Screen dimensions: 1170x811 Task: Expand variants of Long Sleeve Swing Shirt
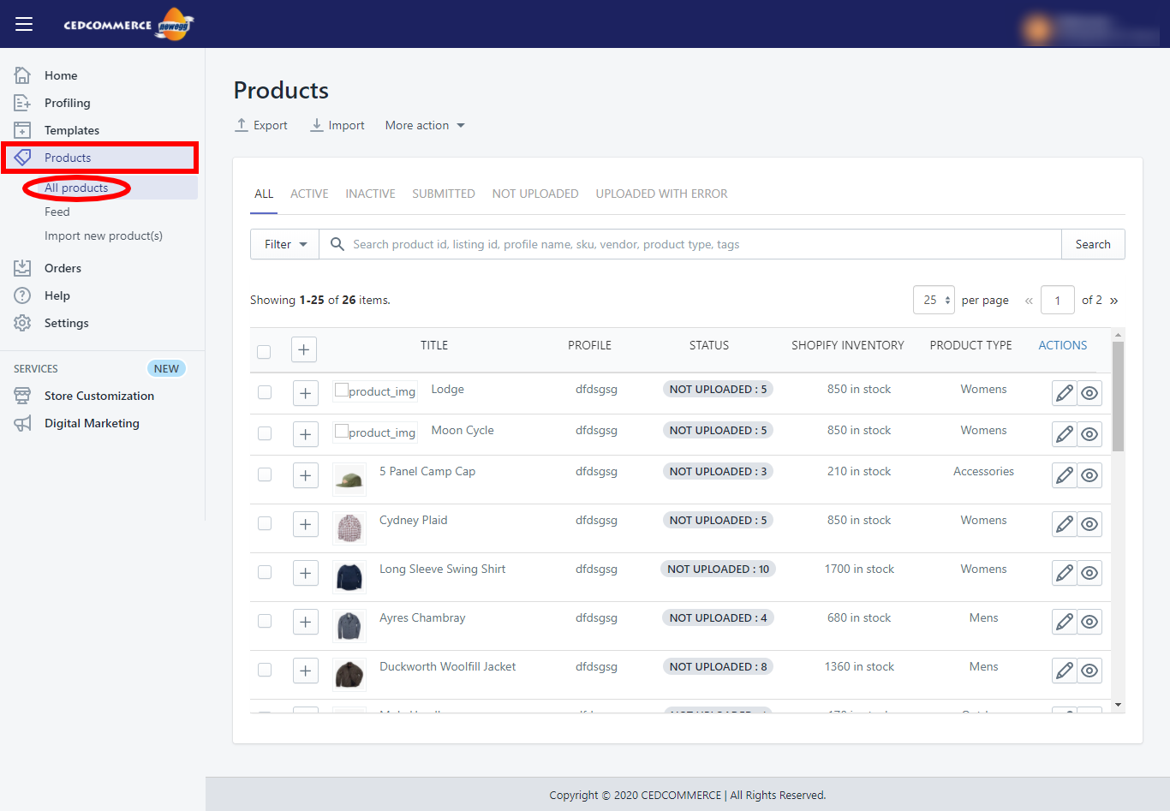305,573
